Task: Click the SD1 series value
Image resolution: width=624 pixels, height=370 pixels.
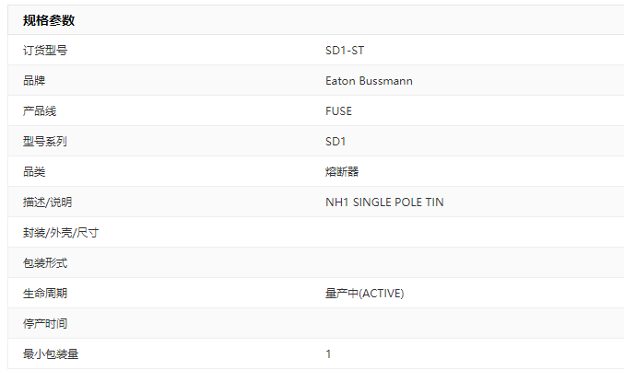Action: pyautogui.click(x=336, y=142)
